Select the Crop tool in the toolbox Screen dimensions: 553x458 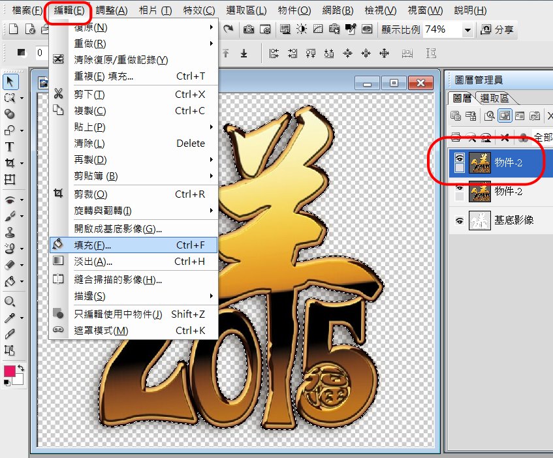10,162
